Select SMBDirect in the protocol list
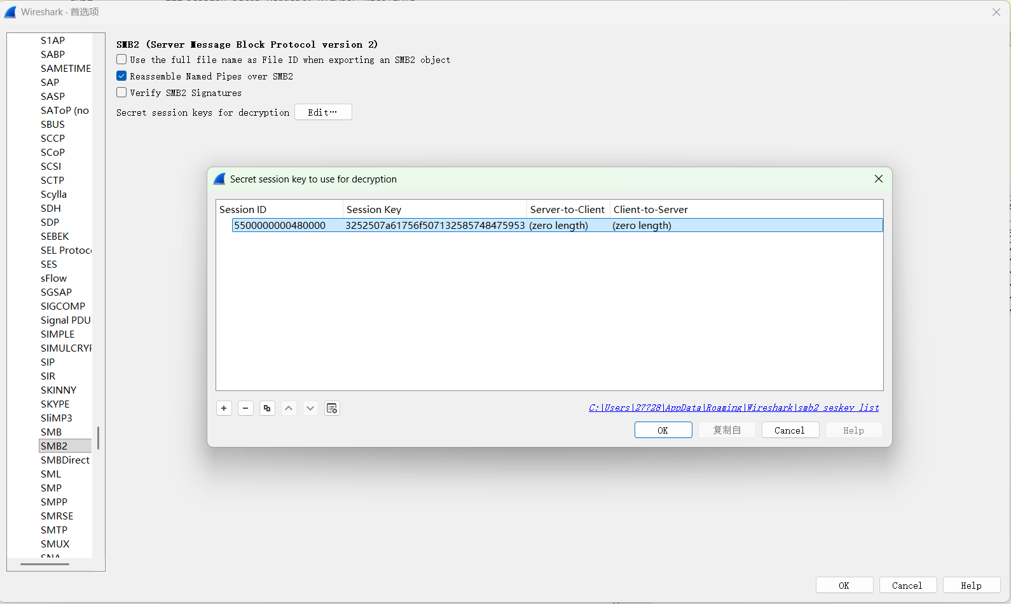Viewport: 1011px width, 604px height. pos(65,460)
